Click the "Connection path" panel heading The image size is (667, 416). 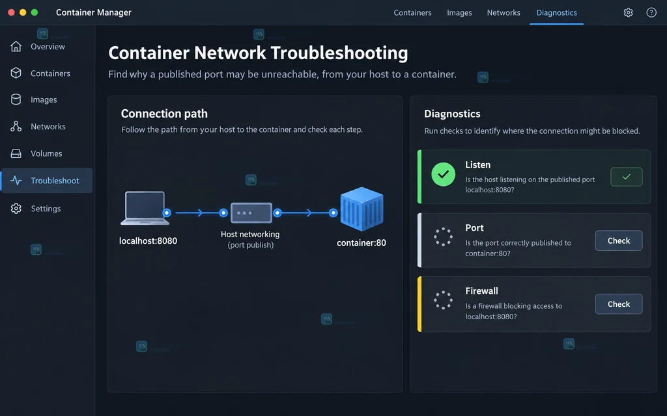[164, 114]
